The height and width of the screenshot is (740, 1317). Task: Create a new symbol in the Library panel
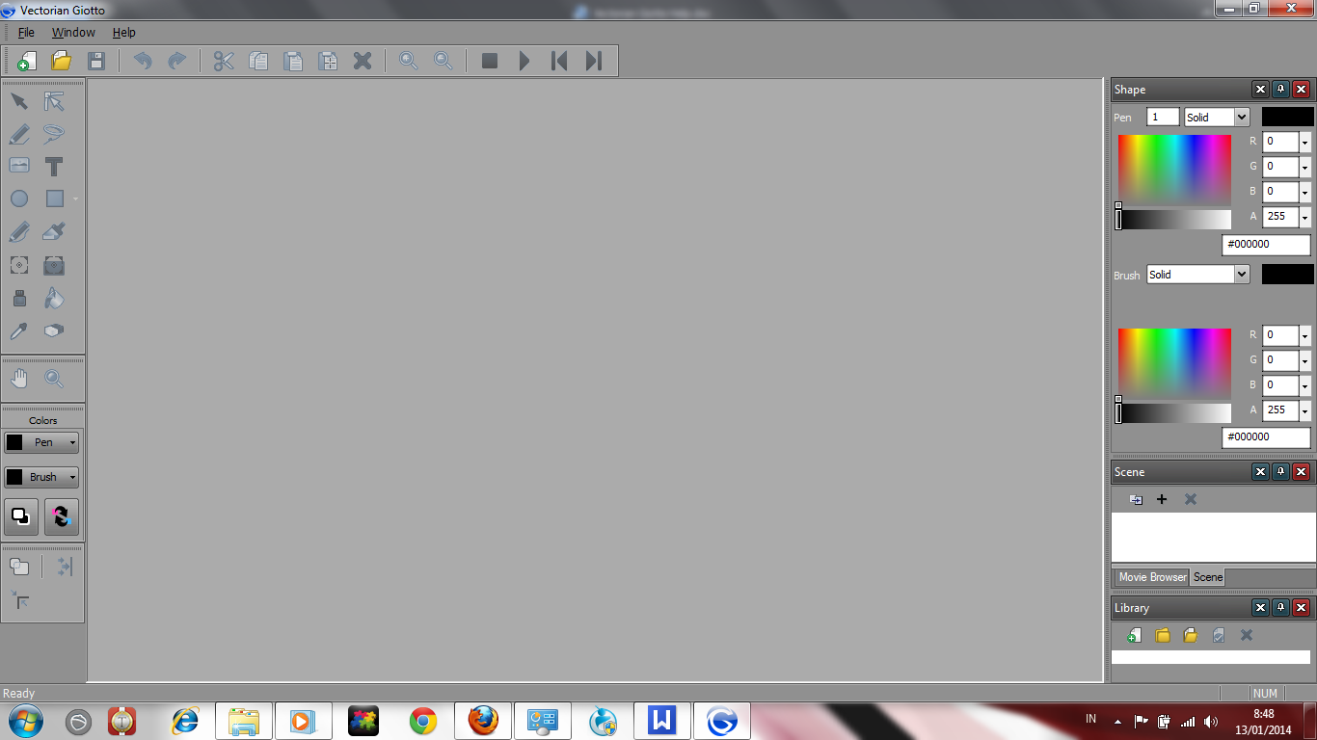pos(1134,636)
